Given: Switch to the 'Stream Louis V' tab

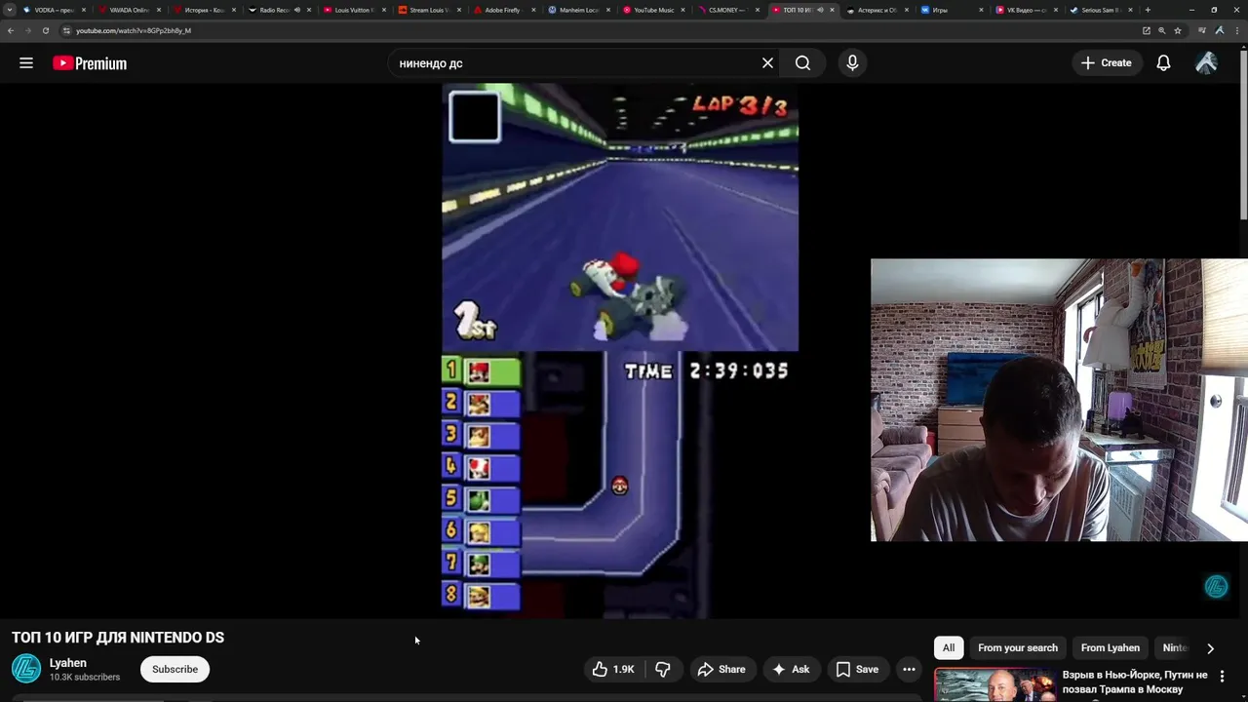Looking at the screenshot, I should pyautogui.click(x=429, y=10).
